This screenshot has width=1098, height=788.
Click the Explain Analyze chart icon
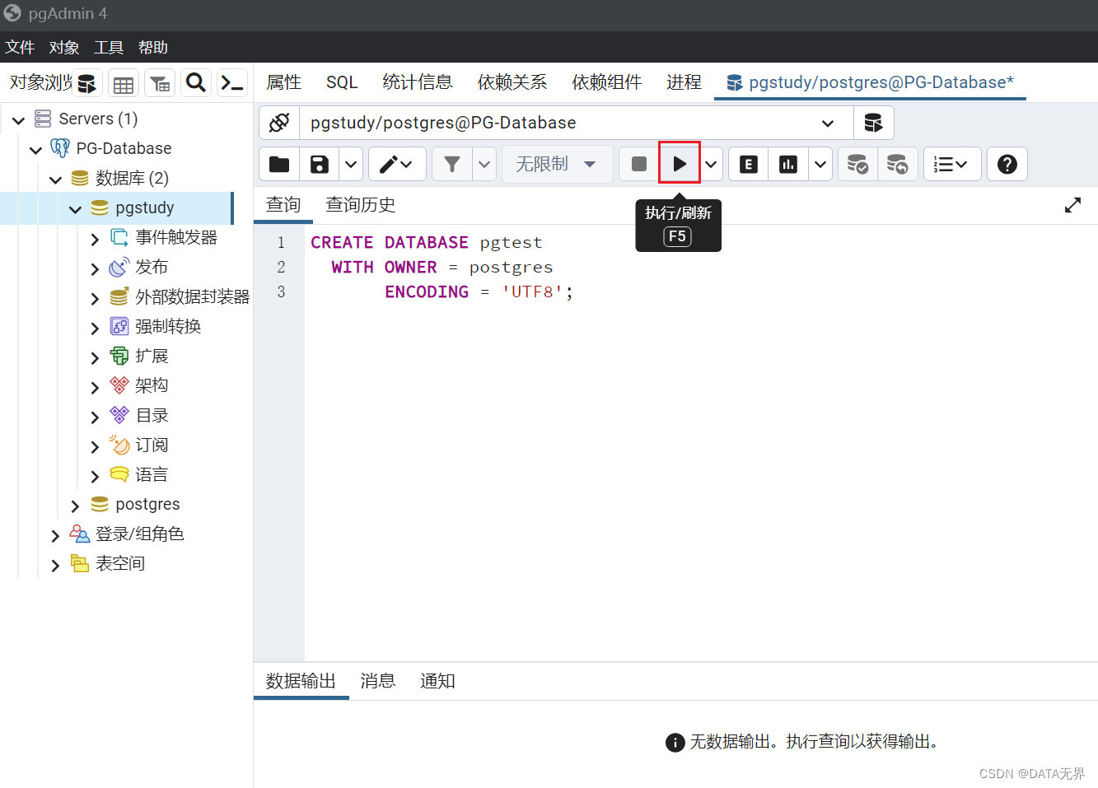(787, 163)
